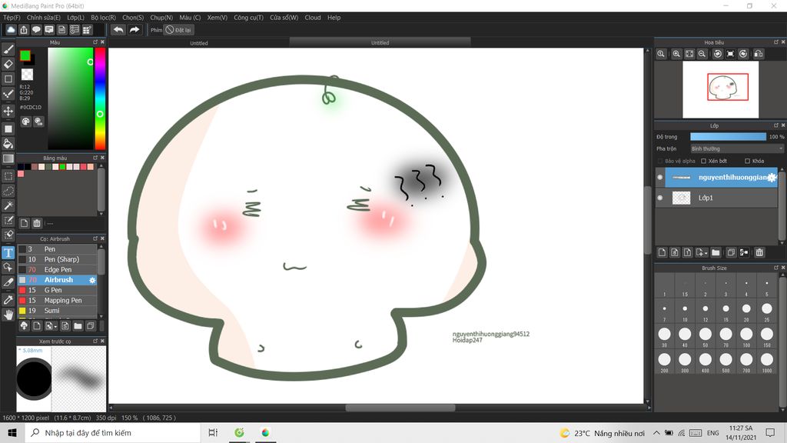
Task: Delete palette color with trash icon
Action: click(37, 222)
